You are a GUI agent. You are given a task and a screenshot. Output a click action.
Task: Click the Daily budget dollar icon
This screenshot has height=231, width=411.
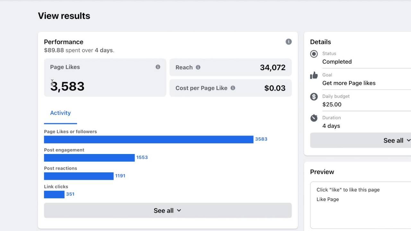point(314,97)
